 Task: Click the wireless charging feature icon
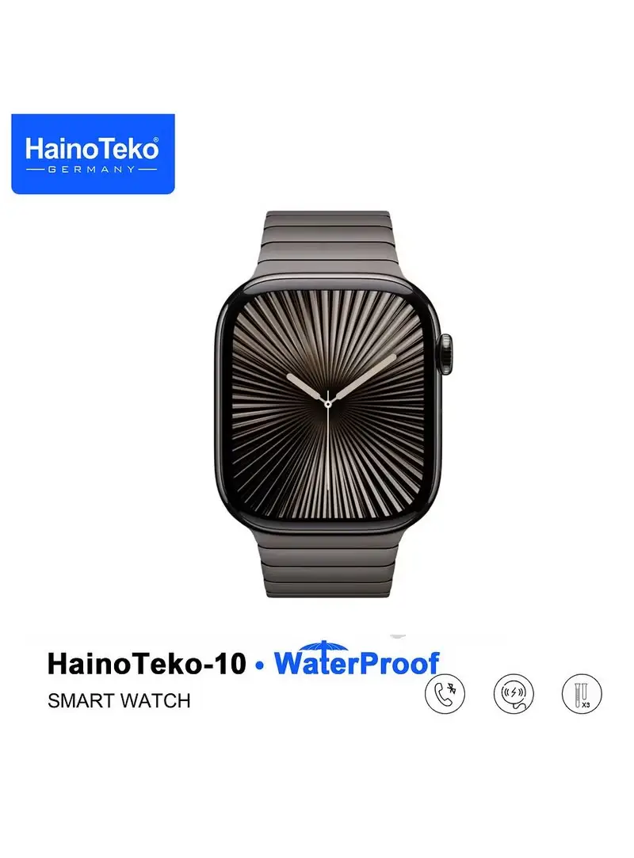(513, 693)
